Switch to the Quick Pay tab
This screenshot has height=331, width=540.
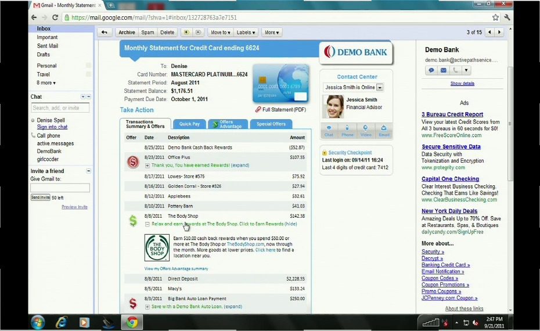point(189,124)
